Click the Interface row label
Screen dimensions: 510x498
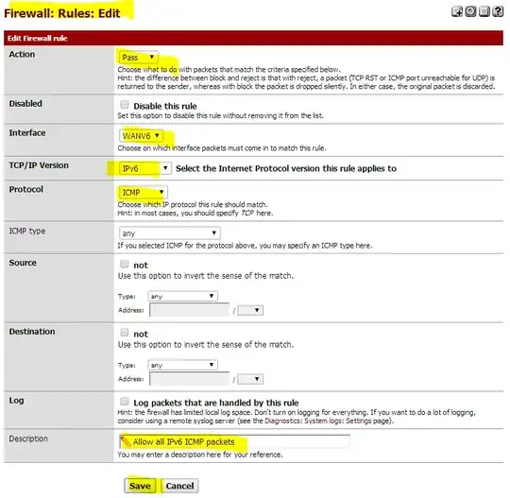pos(27,133)
